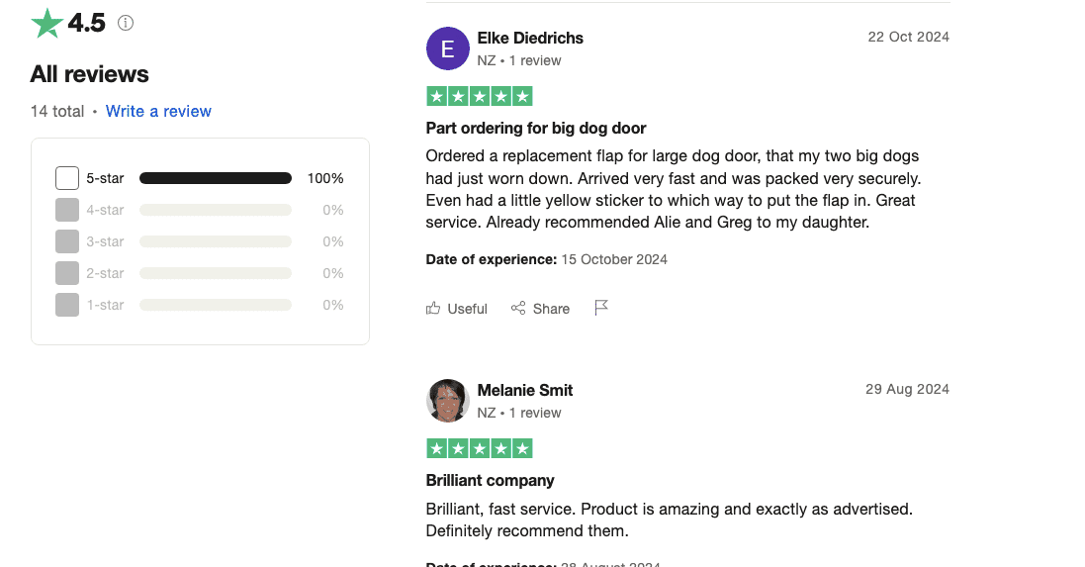Image resolution: width=1085 pixels, height=567 pixels.
Task: Open the 'Part ordering for big dog door' review title
Action: 536,128
